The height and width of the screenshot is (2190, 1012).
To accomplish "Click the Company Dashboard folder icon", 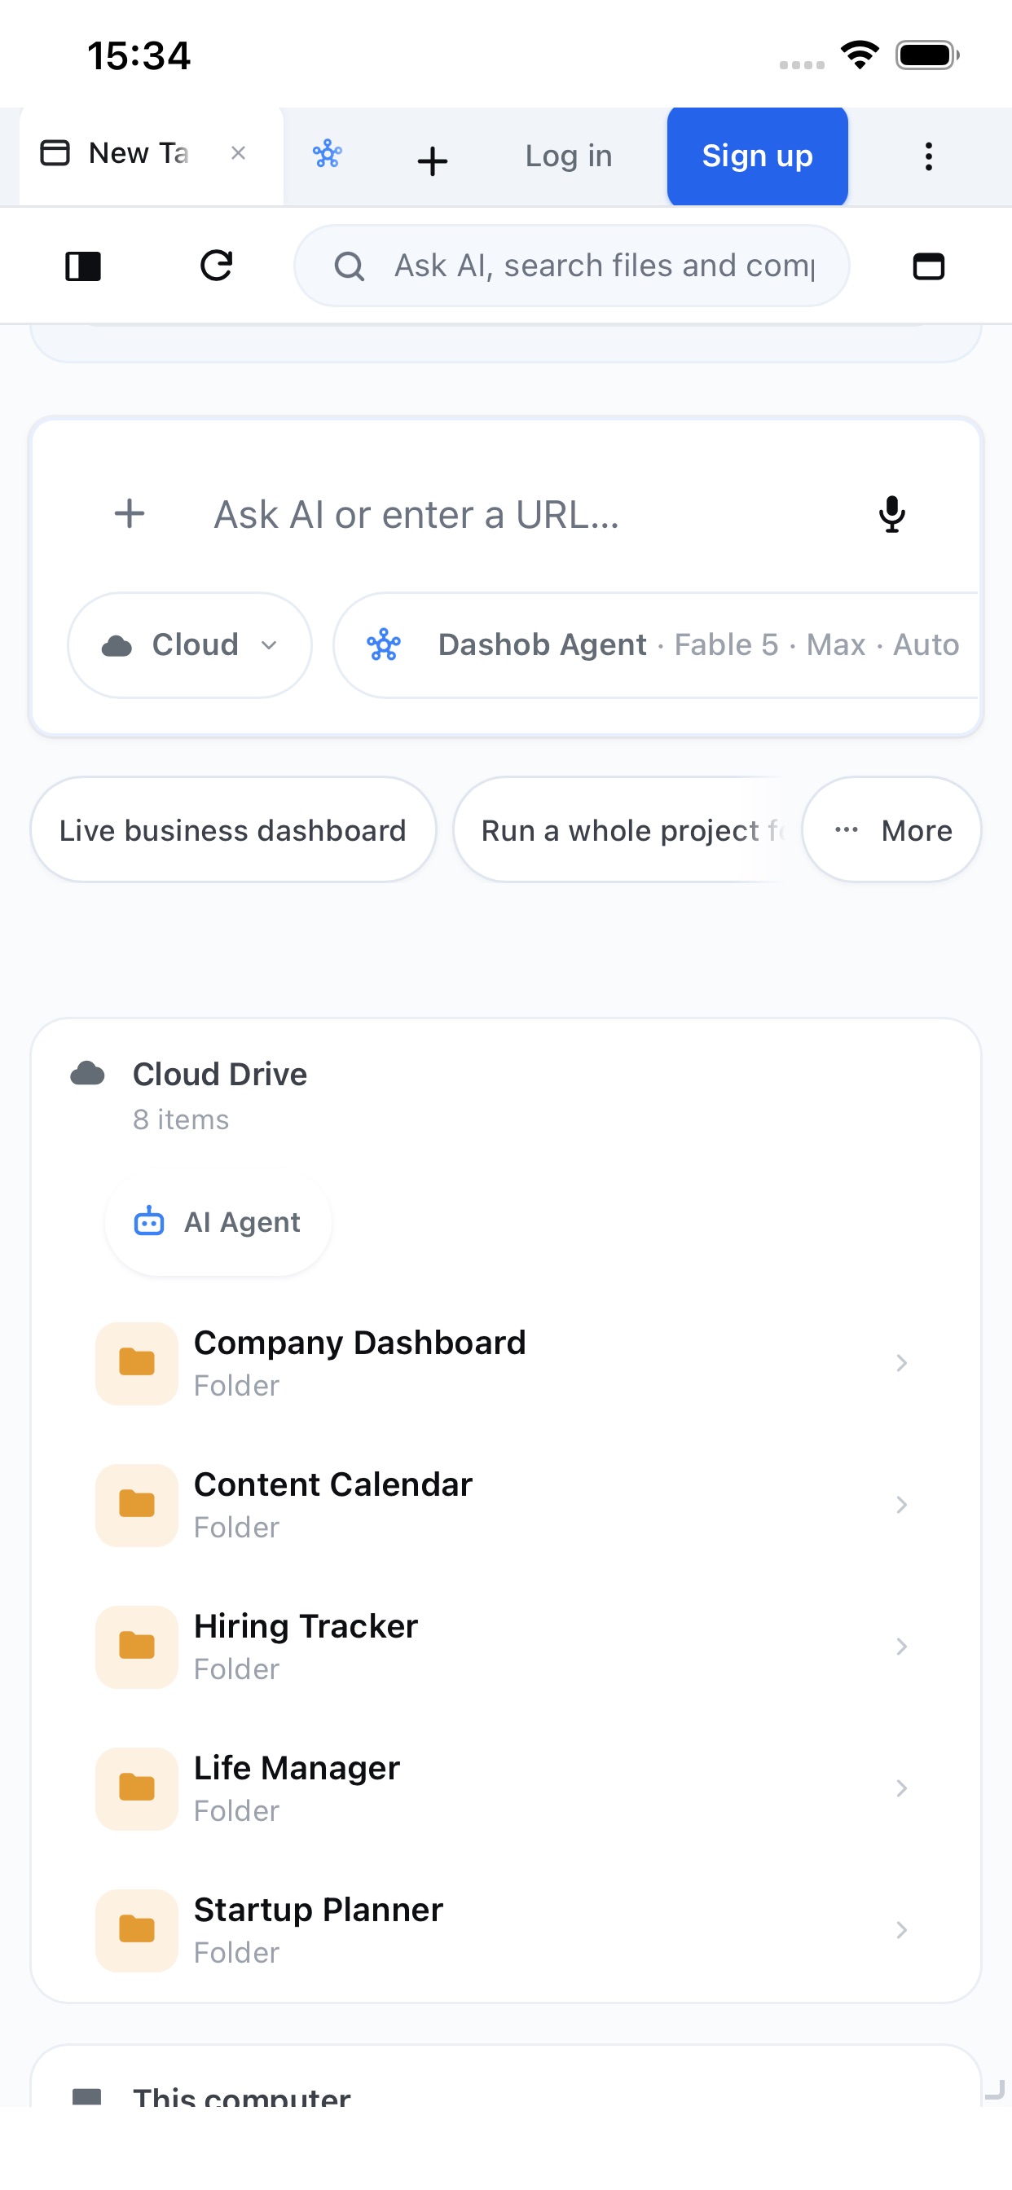I will click(137, 1363).
